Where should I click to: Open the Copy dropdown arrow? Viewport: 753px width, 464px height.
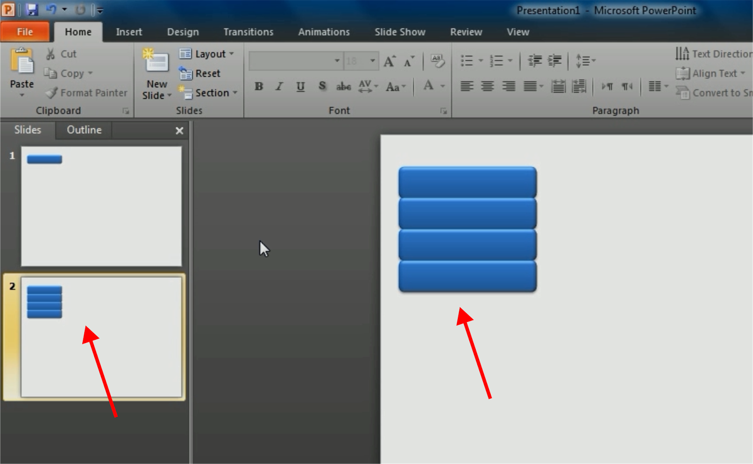tap(90, 73)
